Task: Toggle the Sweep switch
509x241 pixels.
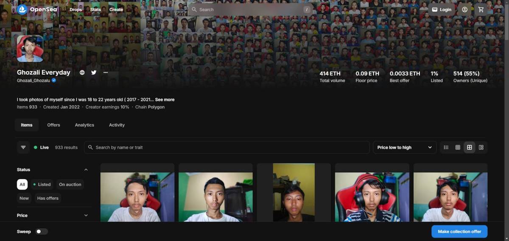Action: pos(42,232)
